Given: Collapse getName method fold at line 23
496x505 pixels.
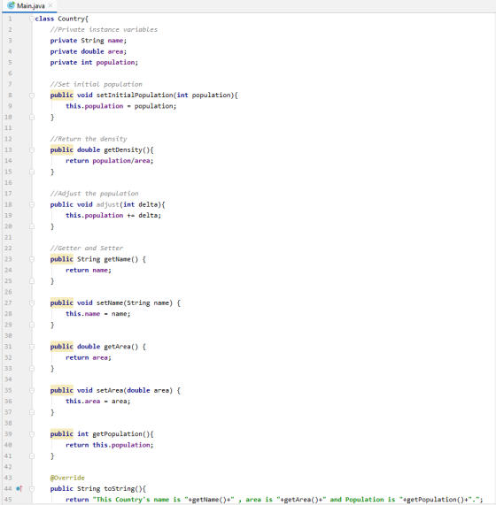Looking at the screenshot, I should [x=32, y=259].
